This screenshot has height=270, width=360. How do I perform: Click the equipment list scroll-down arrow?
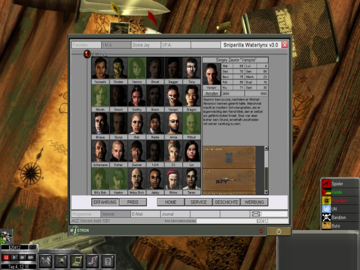tap(266, 192)
